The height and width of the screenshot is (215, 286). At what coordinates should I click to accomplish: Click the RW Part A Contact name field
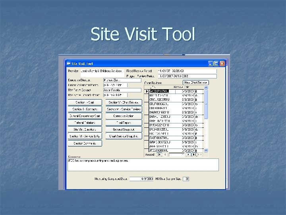[122, 90]
